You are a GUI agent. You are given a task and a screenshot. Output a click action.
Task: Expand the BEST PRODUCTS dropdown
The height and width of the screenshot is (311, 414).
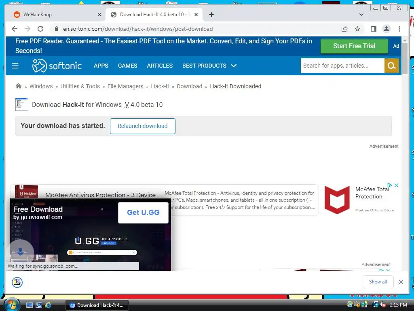point(209,66)
